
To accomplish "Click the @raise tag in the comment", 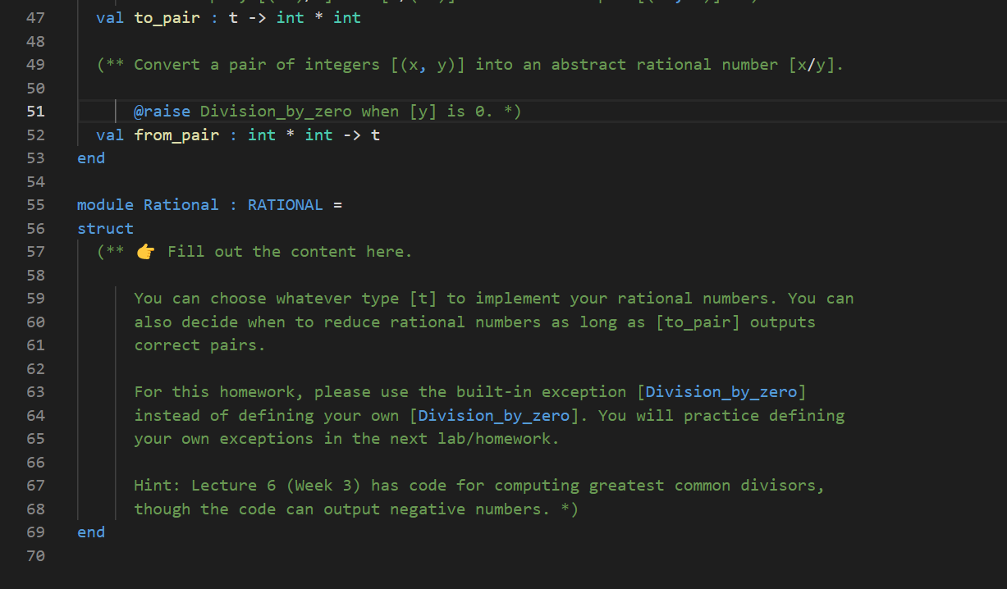I will click(x=162, y=111).
